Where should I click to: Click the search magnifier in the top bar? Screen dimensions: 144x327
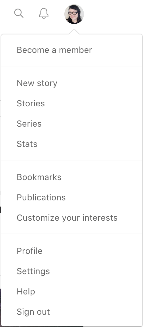point(19,13)
